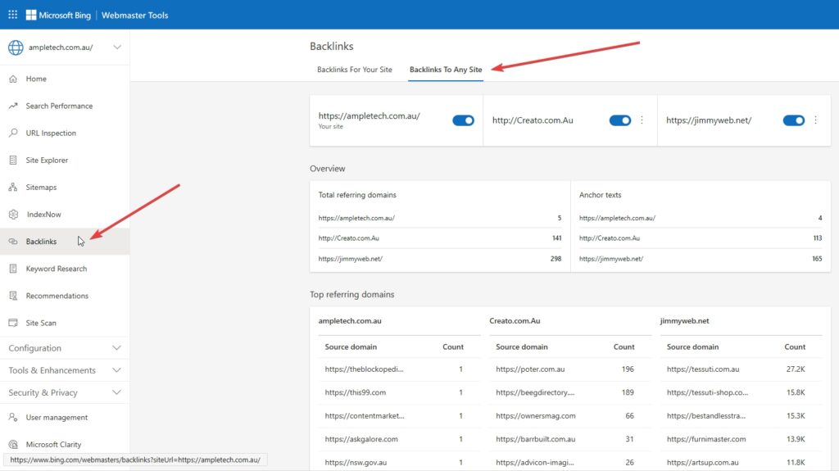
Task: Disable the jimmyweb.net comparison switch
Action: tap(793, 120)
